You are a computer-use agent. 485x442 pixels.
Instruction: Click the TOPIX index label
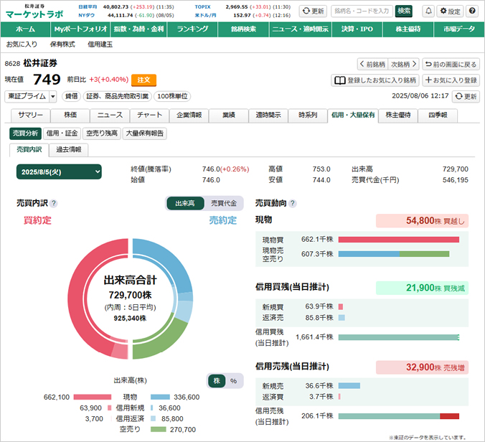pos(202,6)
